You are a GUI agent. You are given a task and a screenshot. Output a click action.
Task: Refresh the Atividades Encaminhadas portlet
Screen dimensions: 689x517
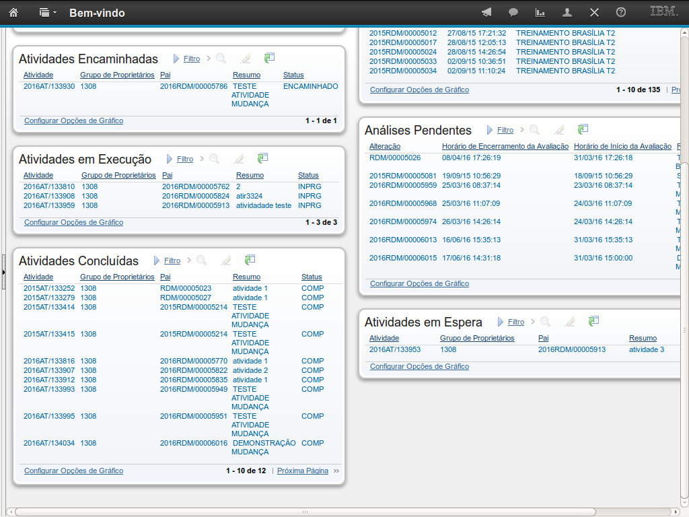click(269, 59)
